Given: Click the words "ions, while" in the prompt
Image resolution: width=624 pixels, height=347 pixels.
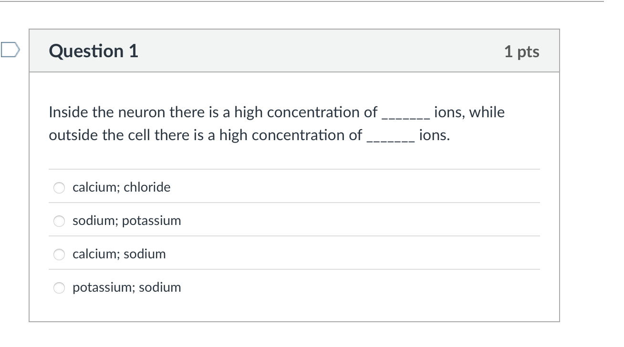Looking at the screenshot, I should click(469, 112).
